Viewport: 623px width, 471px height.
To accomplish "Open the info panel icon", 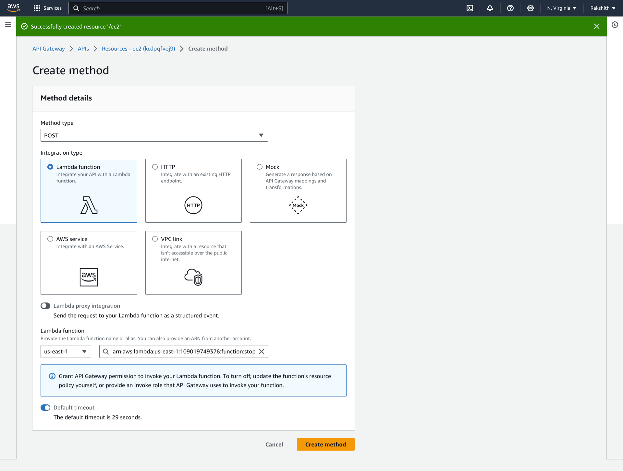I will point(615,25).
